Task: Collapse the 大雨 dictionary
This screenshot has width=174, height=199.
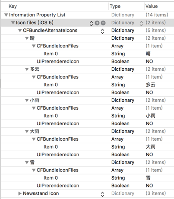Action: 27,132
